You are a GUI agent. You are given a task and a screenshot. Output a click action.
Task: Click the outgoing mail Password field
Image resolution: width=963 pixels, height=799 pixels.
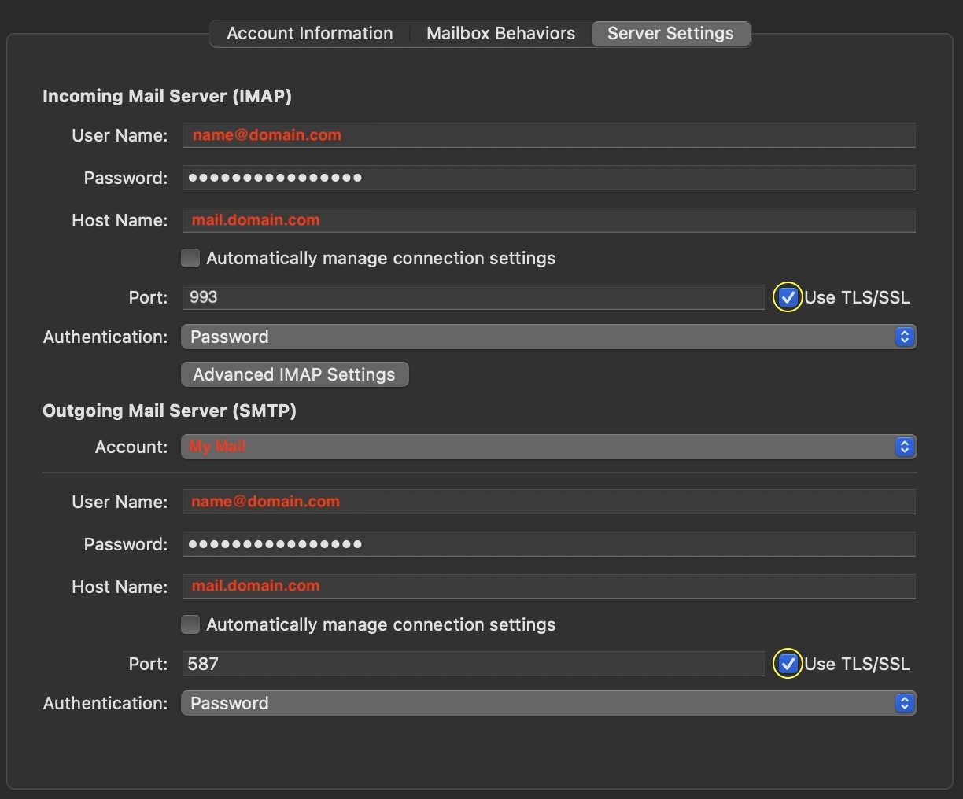[548, 544]
